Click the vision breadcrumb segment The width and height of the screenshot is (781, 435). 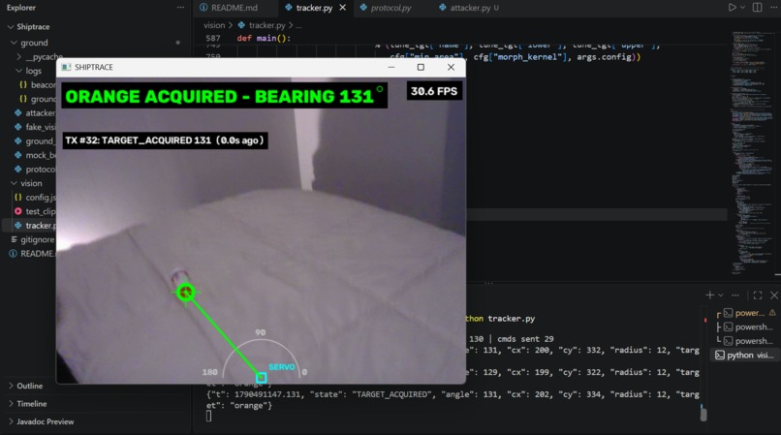tap(214, 25)
